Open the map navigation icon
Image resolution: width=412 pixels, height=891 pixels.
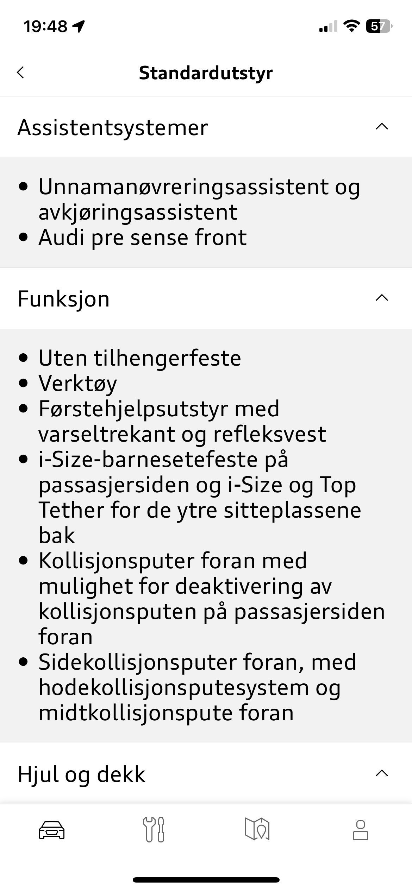[x=257, y=829]
